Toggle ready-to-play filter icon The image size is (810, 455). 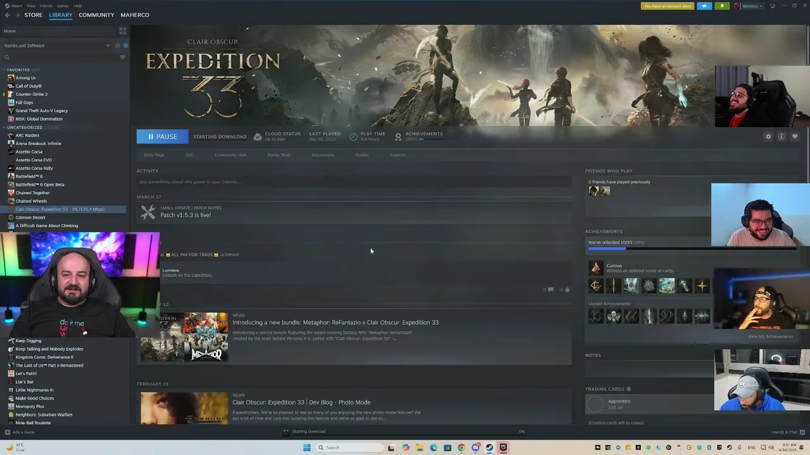[x=125, y=45]
